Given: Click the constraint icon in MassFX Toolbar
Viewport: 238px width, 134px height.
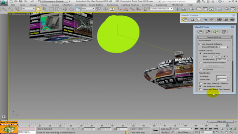Looking at the screenshot, I should tap(205, 20).
